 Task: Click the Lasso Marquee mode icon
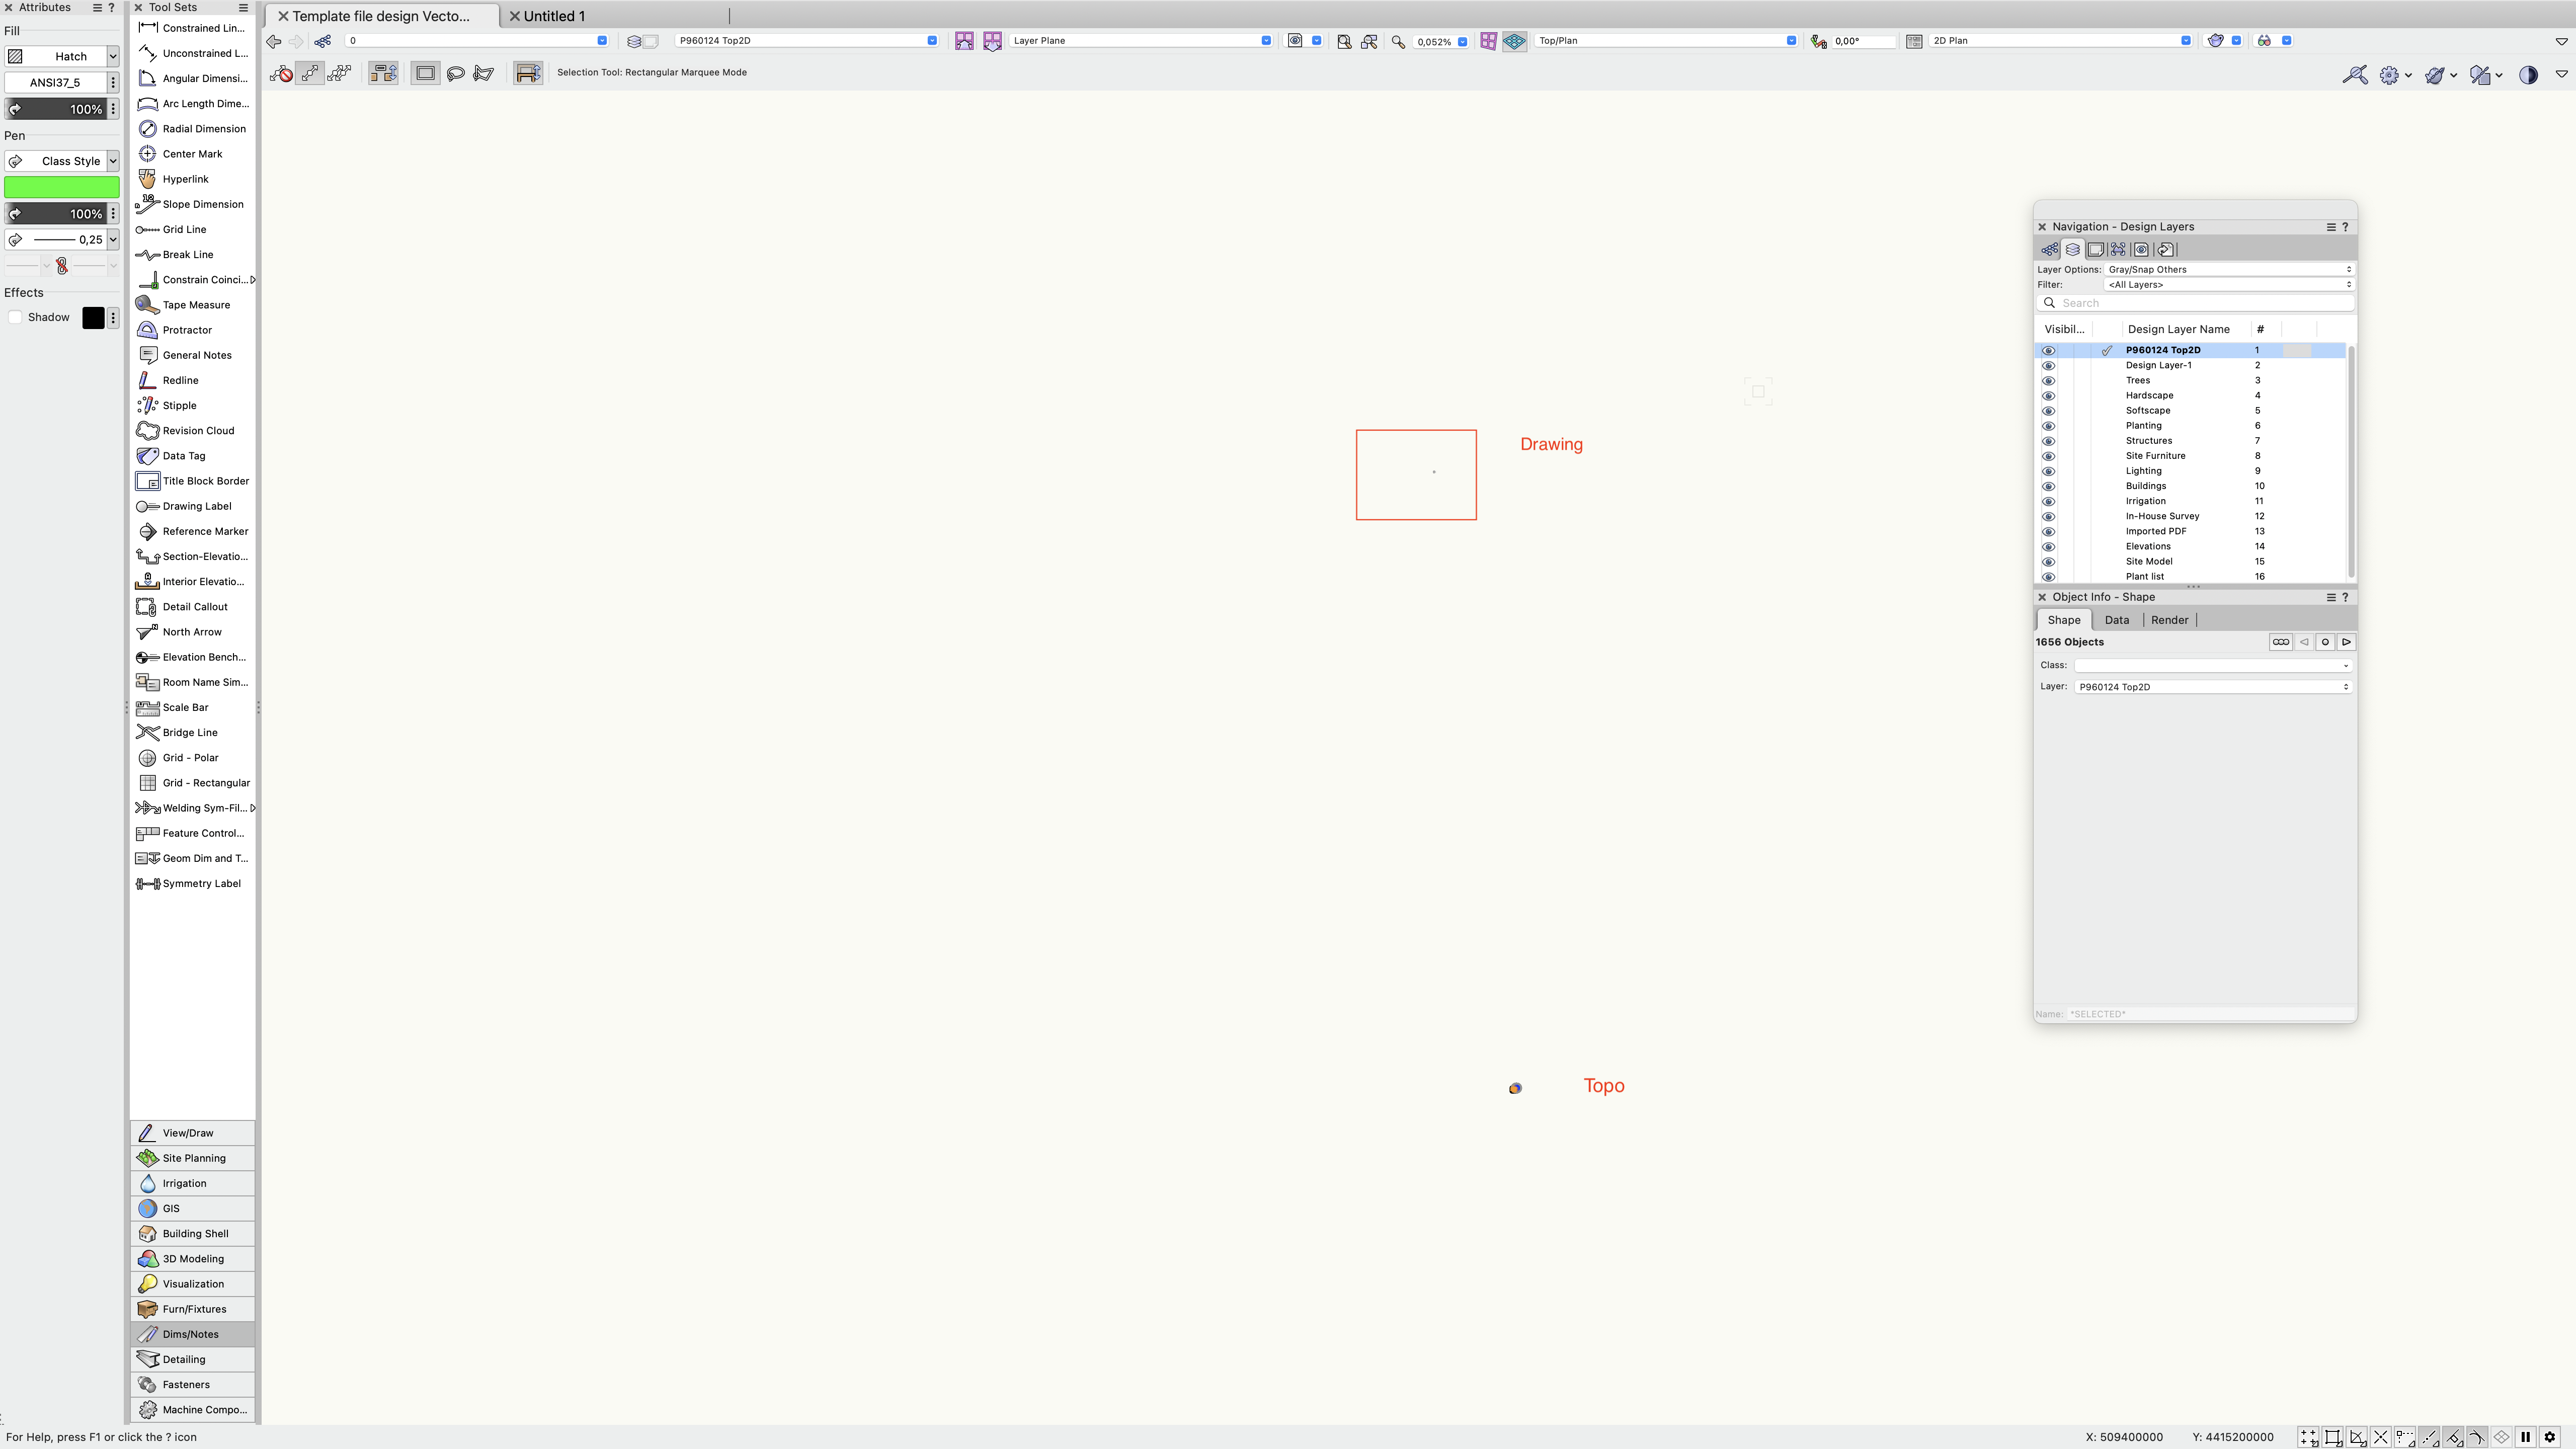[x=456, y=73]
